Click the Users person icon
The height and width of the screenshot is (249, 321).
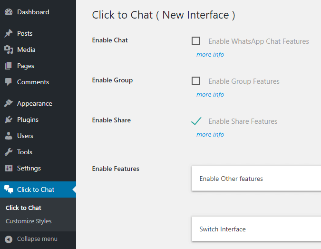9,136
